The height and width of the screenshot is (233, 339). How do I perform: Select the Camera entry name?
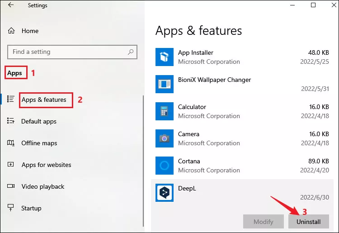[188, 134]
